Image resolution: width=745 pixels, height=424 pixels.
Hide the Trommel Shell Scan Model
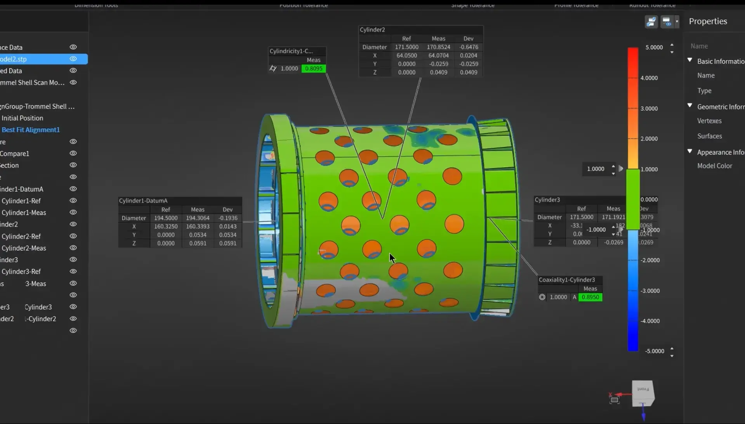(x=73, y=82)
